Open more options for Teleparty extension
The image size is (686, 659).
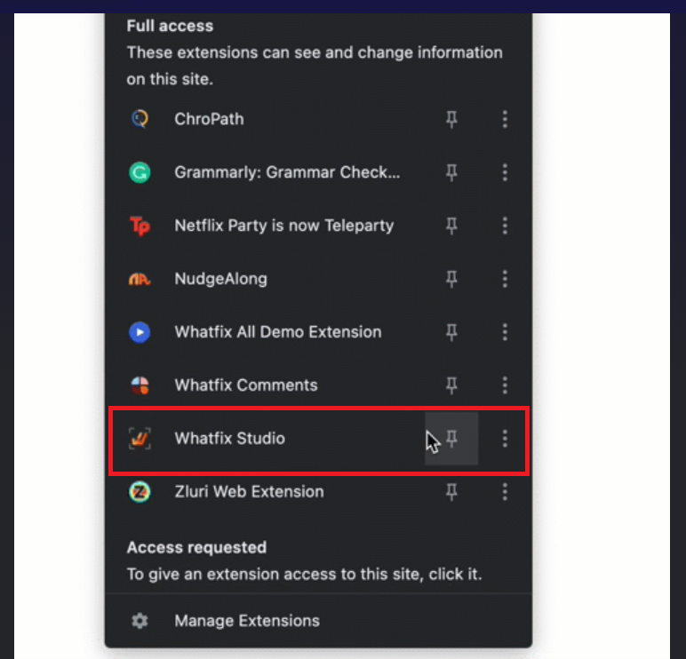(x=505, y=226)
